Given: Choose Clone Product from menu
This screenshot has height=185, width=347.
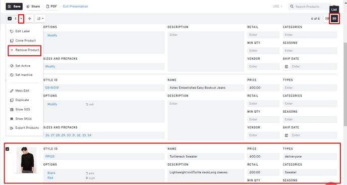Looking at the screenshot, I should (x=25, y=40).
